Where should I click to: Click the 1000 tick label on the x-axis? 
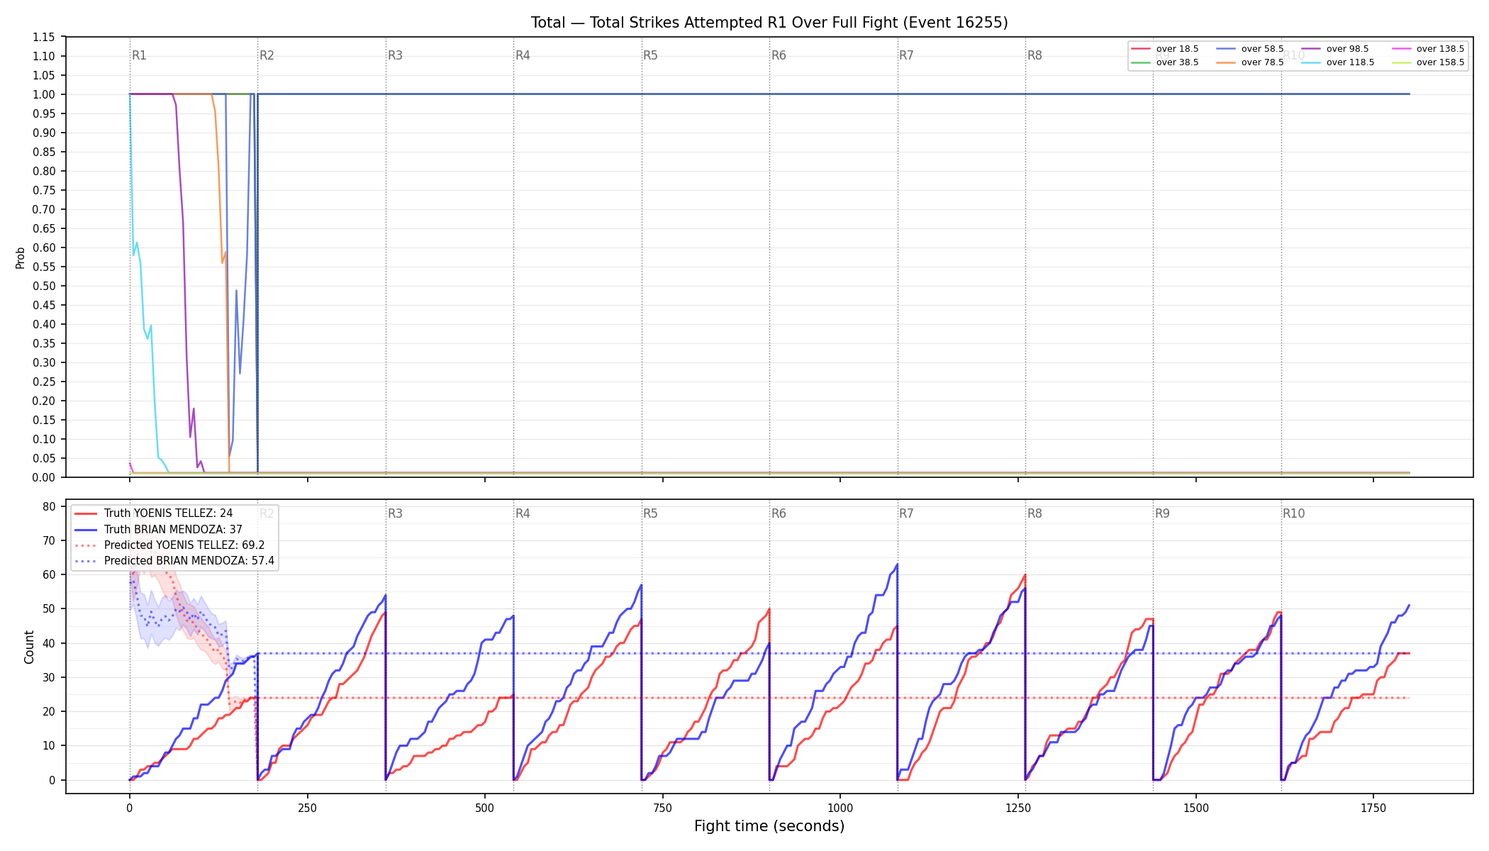click(x=840, y=808)
